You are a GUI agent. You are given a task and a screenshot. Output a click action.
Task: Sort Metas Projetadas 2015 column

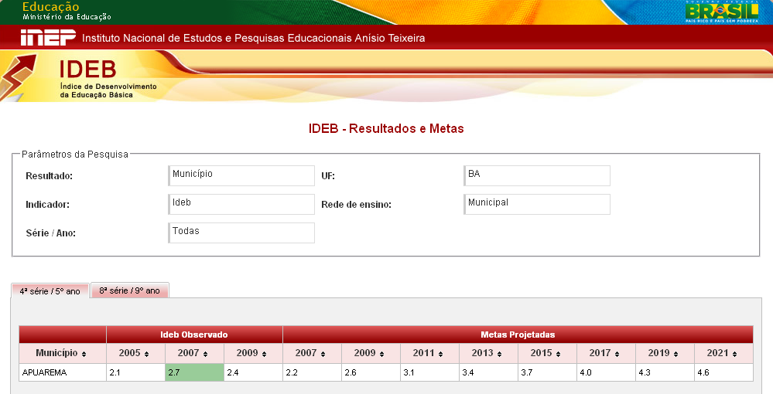coord(558,354)
